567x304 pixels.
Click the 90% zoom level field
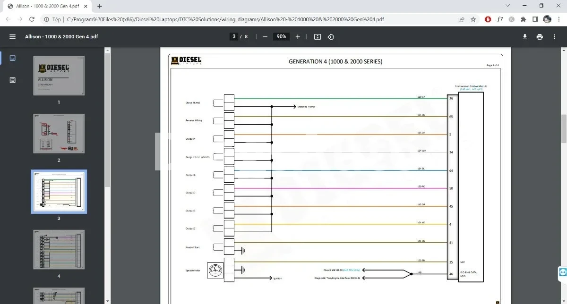(282, 37)
